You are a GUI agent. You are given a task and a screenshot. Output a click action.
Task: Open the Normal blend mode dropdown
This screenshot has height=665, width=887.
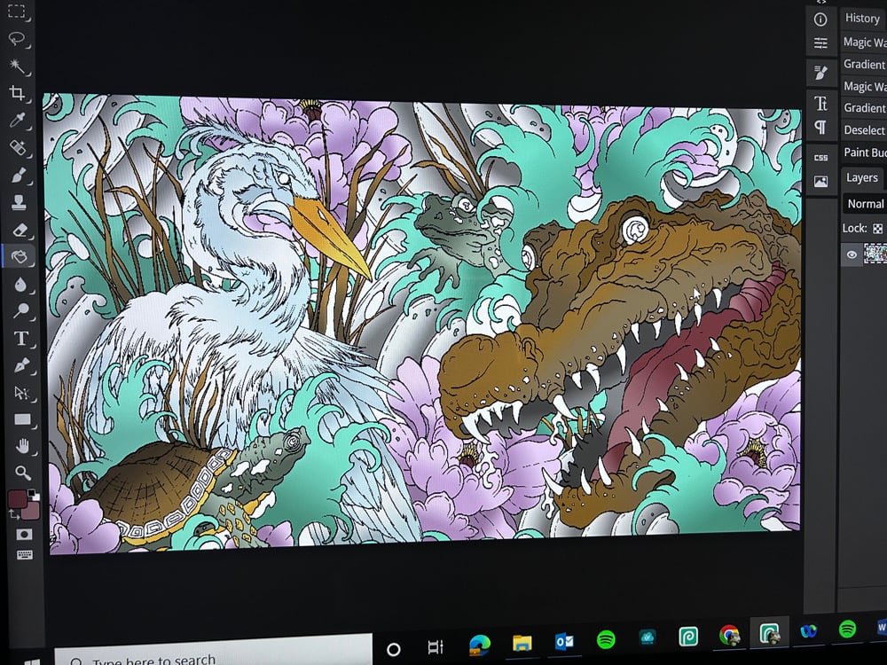[865, 203]
